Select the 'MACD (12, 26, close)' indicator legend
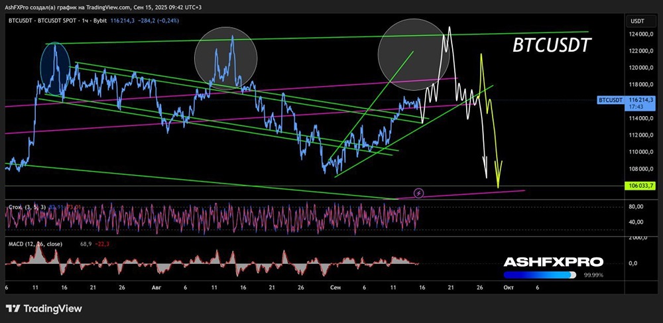This screenshot has height=323, width=663. tap(34, 243)
